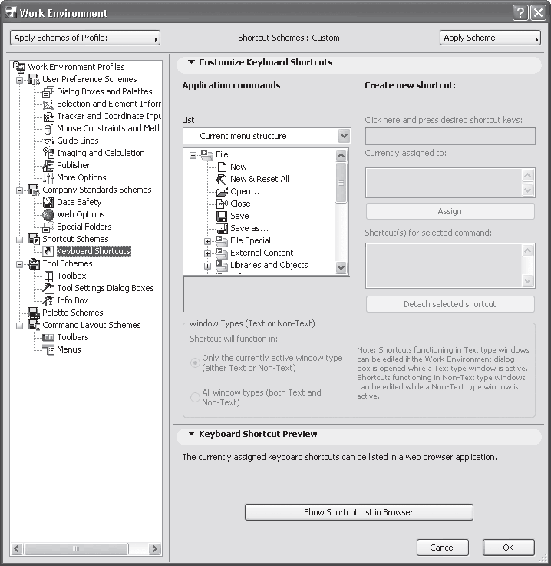
Task: Click the shortcut key input field
Action: pos(450,137)
